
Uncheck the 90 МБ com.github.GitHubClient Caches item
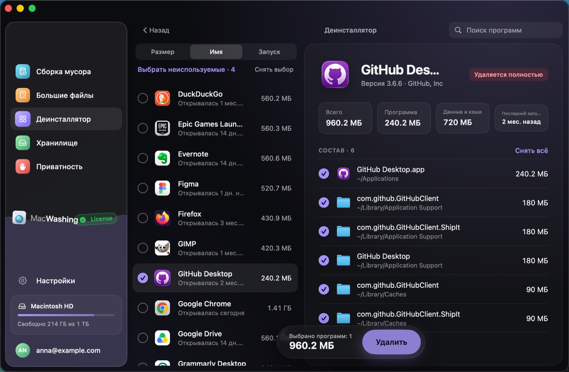(x=324, y=289)
